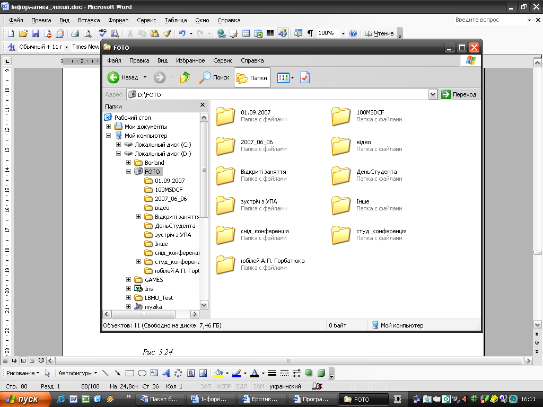Image resolution: width=543 pixels, height=407 pixels.
Task: Open the Таблица menu in Word
Action: (176, 21)
